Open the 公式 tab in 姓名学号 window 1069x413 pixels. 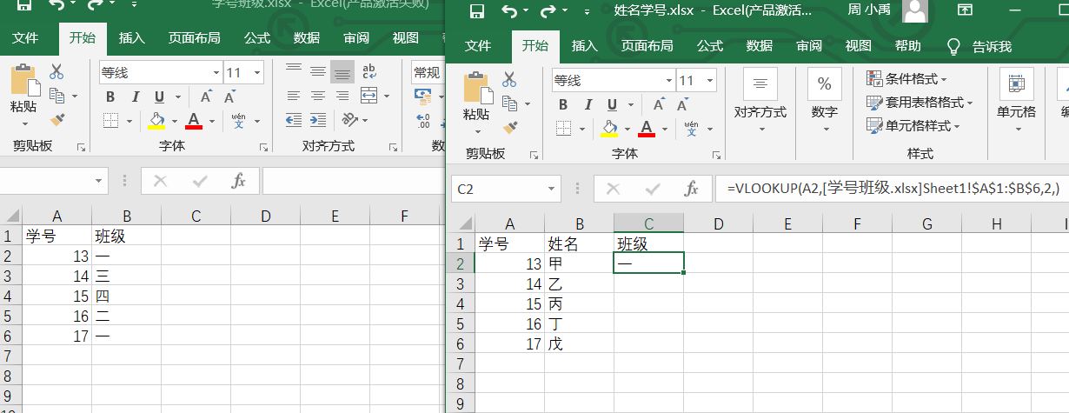[x=710, y=46]
